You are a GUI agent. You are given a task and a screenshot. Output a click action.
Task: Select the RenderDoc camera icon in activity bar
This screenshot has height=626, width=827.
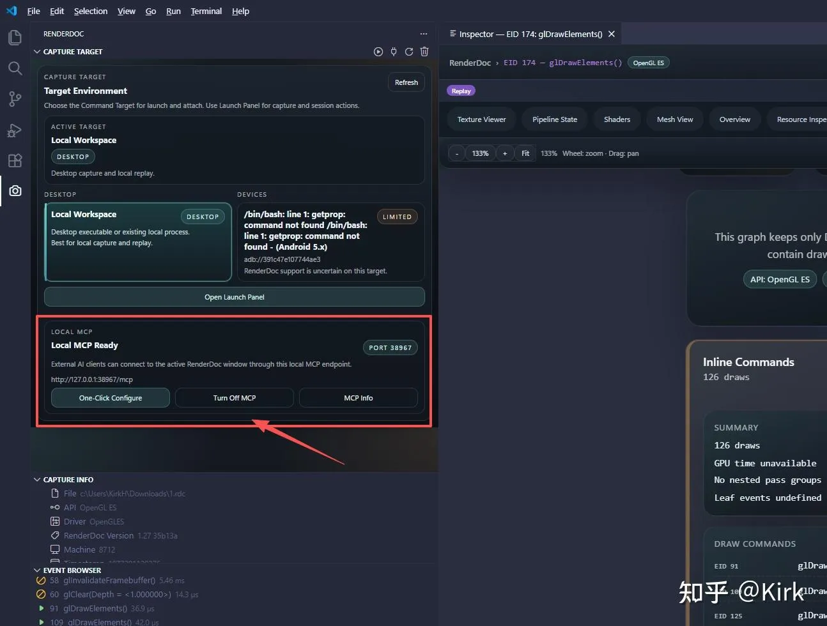pyautogui.click(x=15, y=191)
